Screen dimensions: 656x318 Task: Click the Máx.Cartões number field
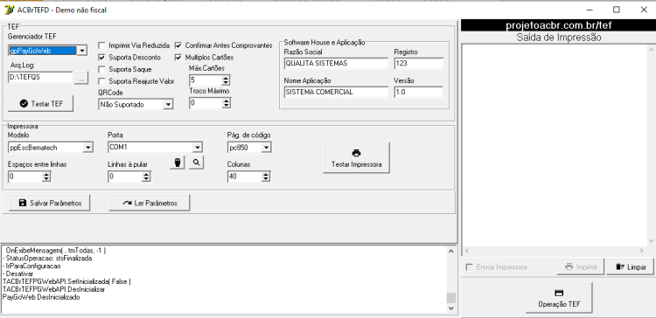point(206,79)
